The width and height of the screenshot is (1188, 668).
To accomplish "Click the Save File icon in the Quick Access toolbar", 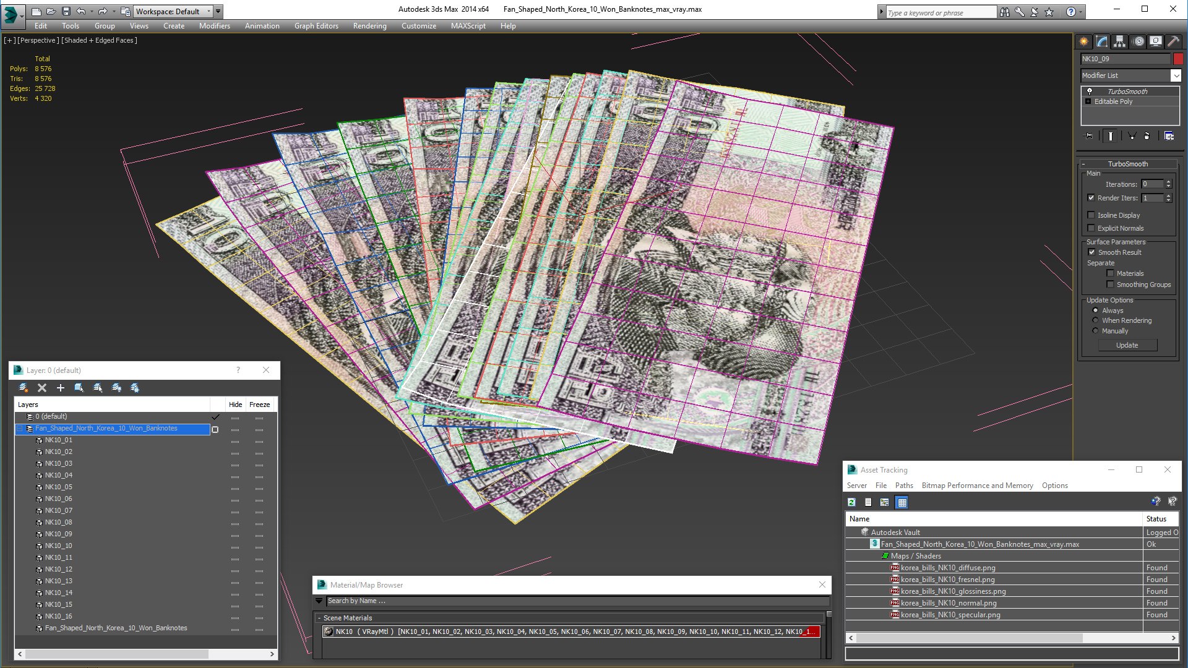I will pyautogui.click(x=66, y=11).
